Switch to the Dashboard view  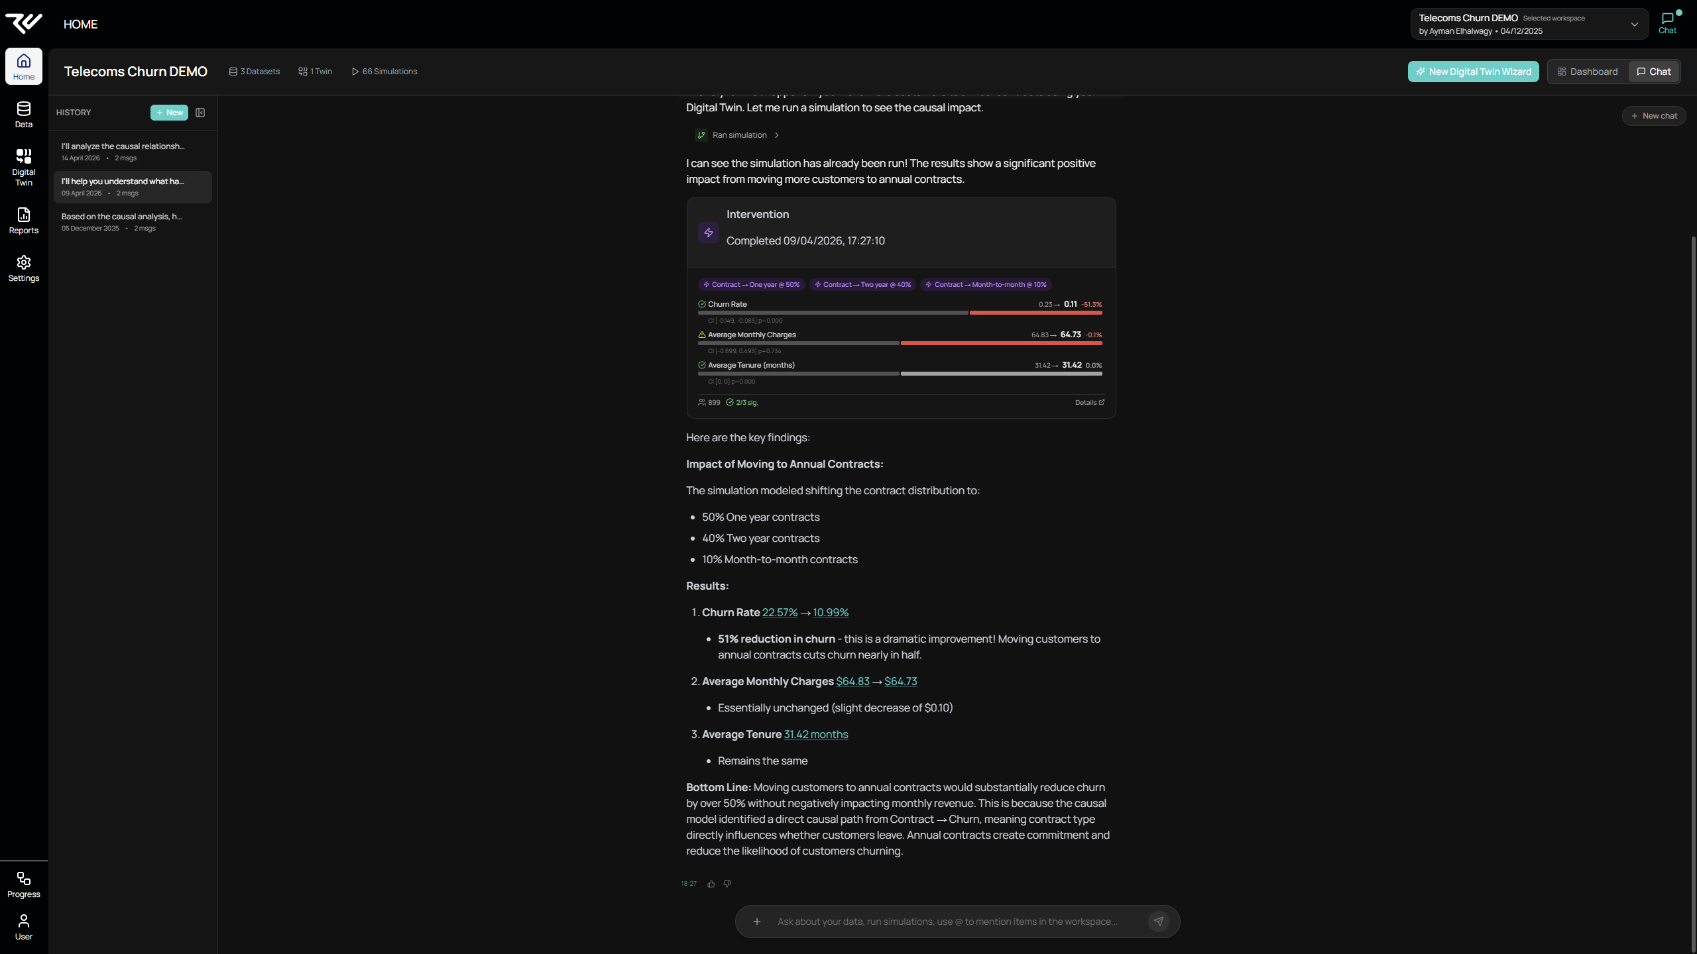point(1588,71)
